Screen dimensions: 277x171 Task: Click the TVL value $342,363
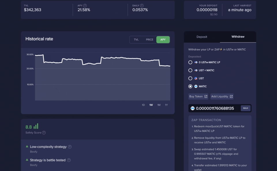(x=33, y=10)
